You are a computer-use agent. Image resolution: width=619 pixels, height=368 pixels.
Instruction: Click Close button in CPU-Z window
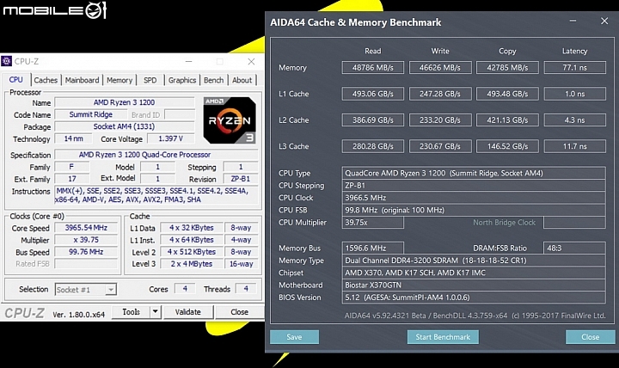click(239, 312)
